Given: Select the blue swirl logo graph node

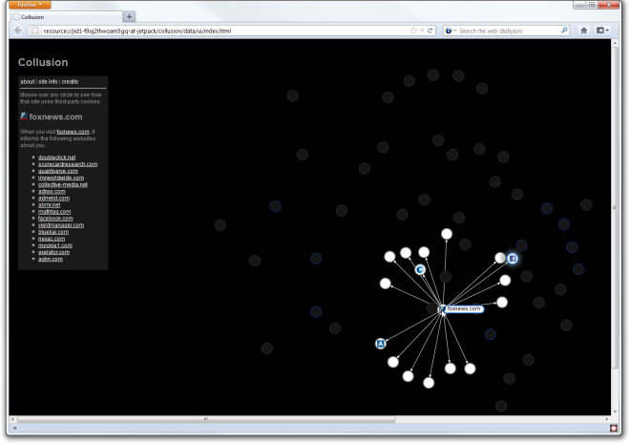Looking at the screenshot, I should click(x=420, y=269).
